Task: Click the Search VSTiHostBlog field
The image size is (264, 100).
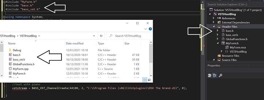Action: tap(129, 36)
